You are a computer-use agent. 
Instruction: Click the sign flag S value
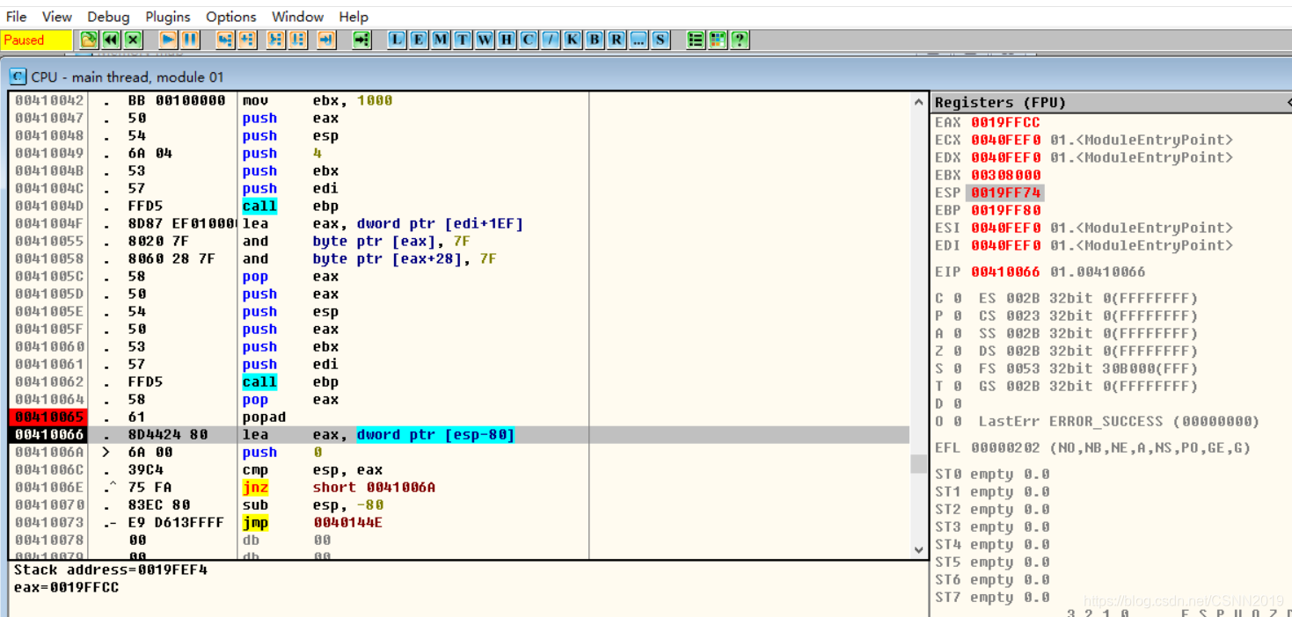957,368
